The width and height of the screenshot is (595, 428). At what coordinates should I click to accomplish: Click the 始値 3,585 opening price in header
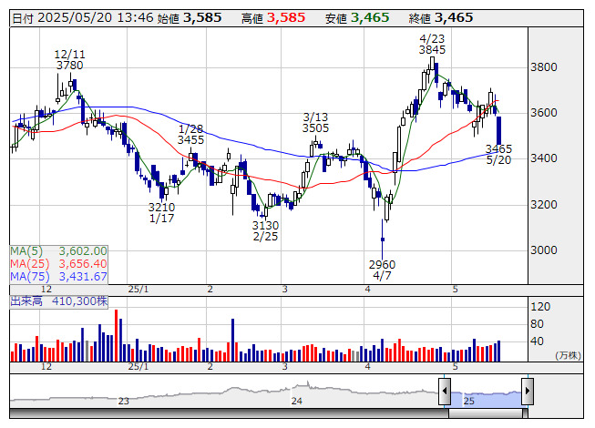pos(190,18)
